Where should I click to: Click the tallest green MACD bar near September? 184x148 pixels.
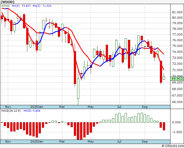[x=142, y=118]
